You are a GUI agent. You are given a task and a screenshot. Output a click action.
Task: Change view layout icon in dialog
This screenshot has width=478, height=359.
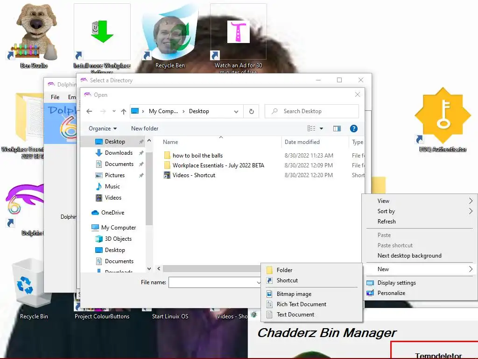pyautogui.click(x=311, y=129)
